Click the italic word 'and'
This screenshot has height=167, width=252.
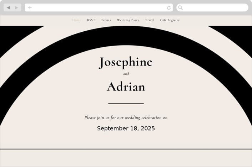[126, 74]
